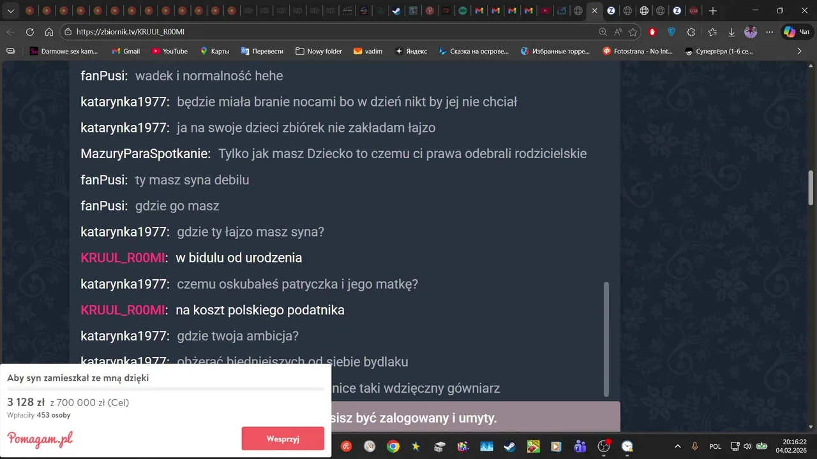The image size is (817, 459).
Task: Expand hidden system tray icons chevron
Action: click(677, 446)
